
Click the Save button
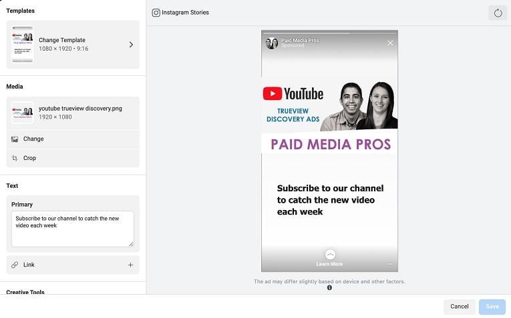pos(492,307)
